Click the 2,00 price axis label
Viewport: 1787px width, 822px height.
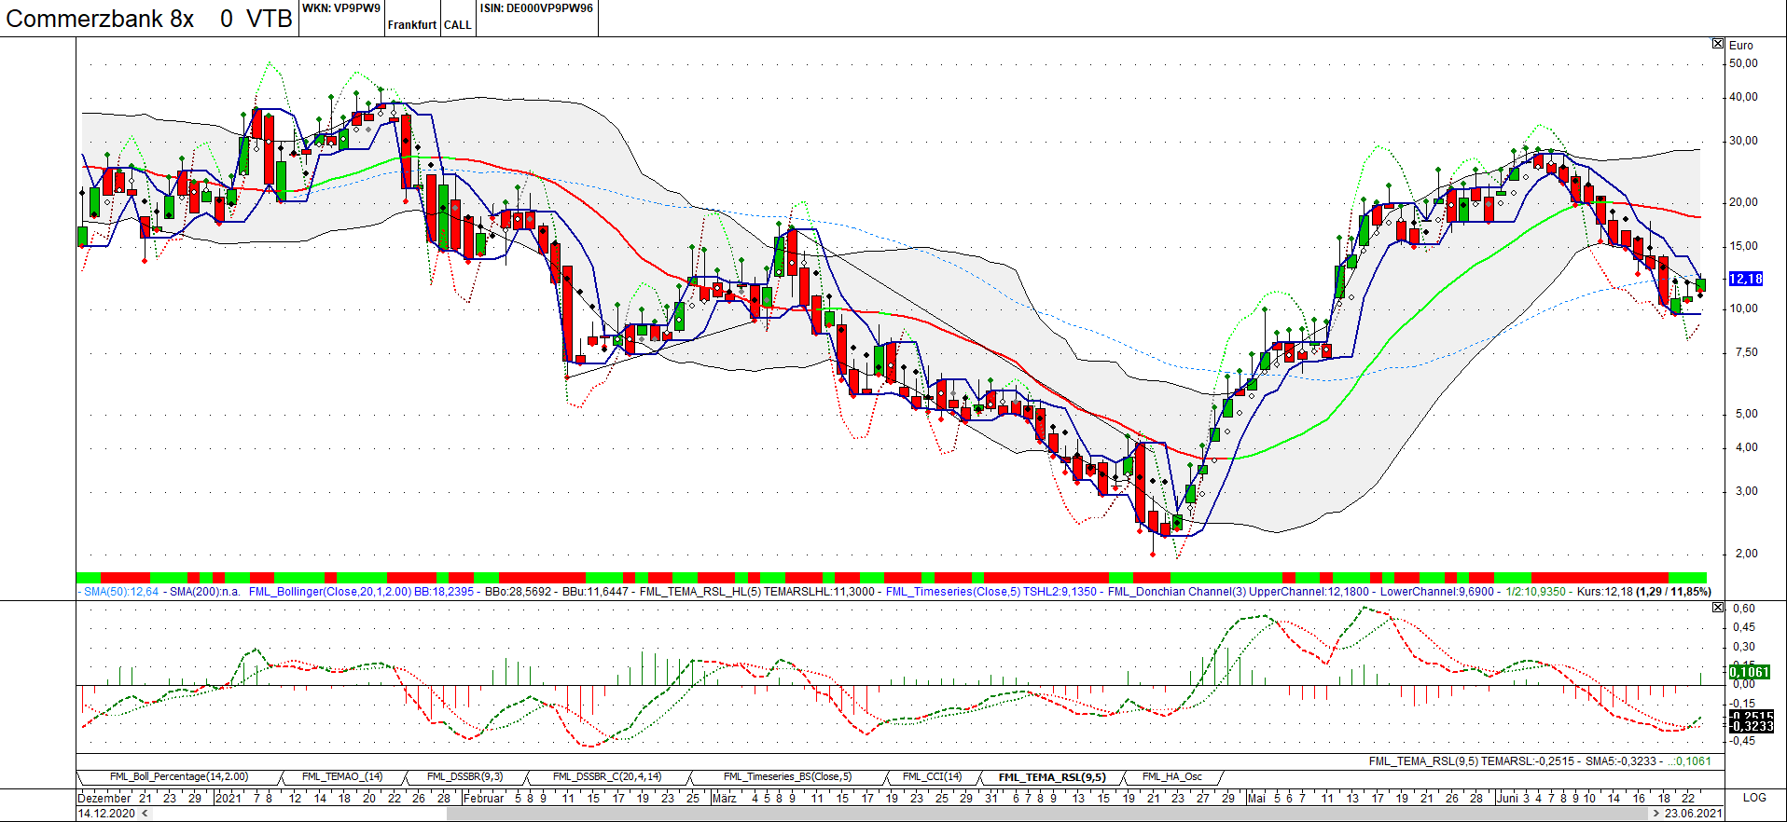pos(1746,554)
